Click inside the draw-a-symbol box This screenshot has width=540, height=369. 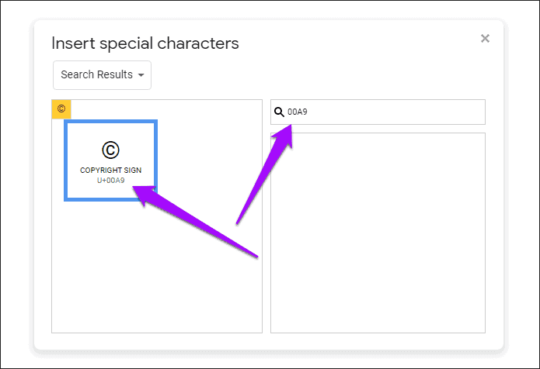pos(378,233)
